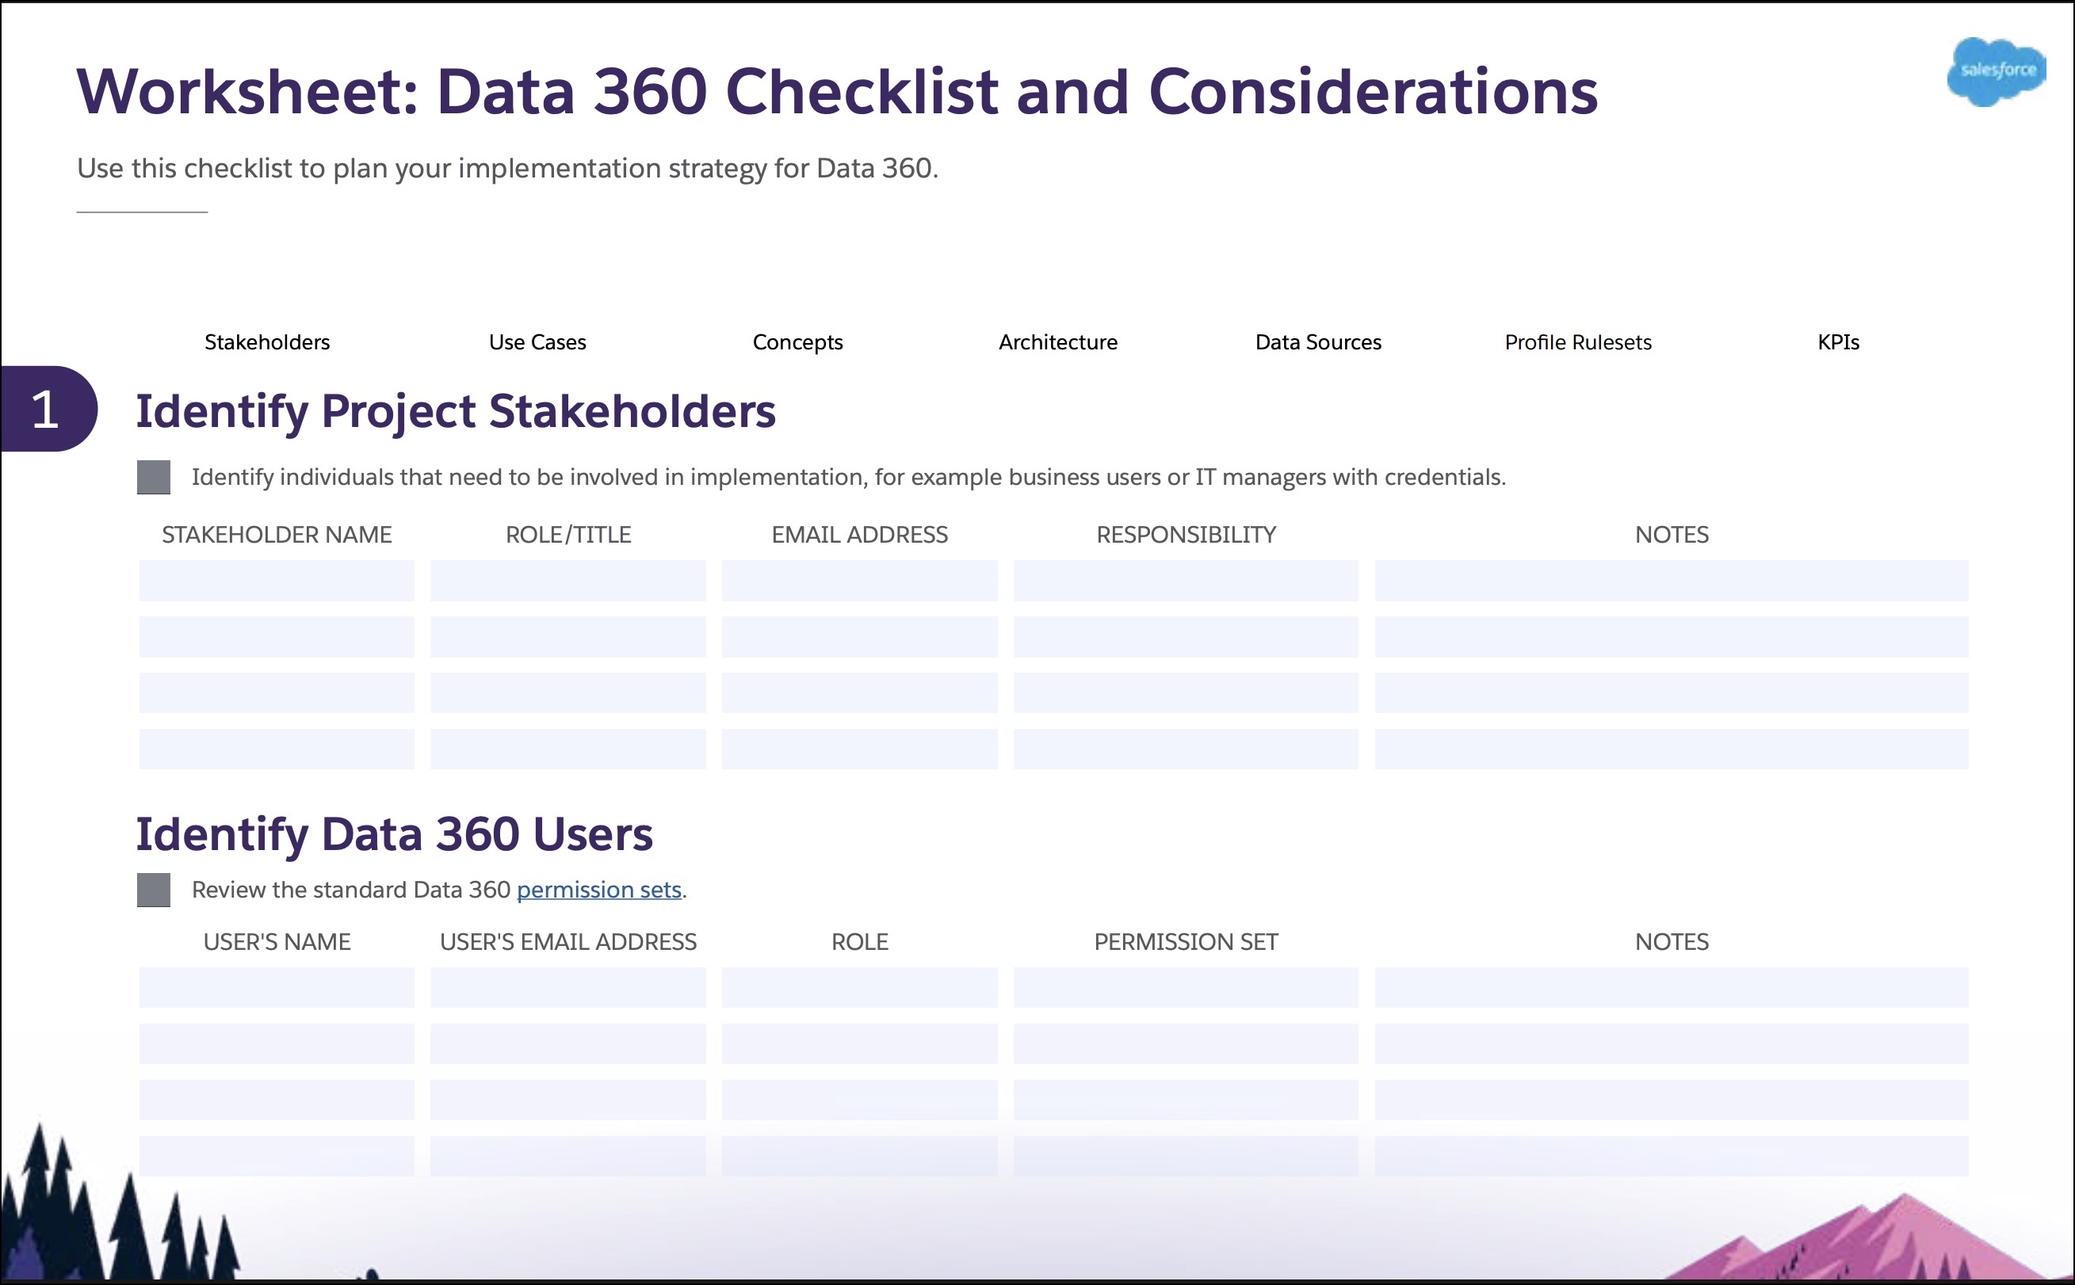
Task: Click the USER'S NAME column header
Action: 277,942
